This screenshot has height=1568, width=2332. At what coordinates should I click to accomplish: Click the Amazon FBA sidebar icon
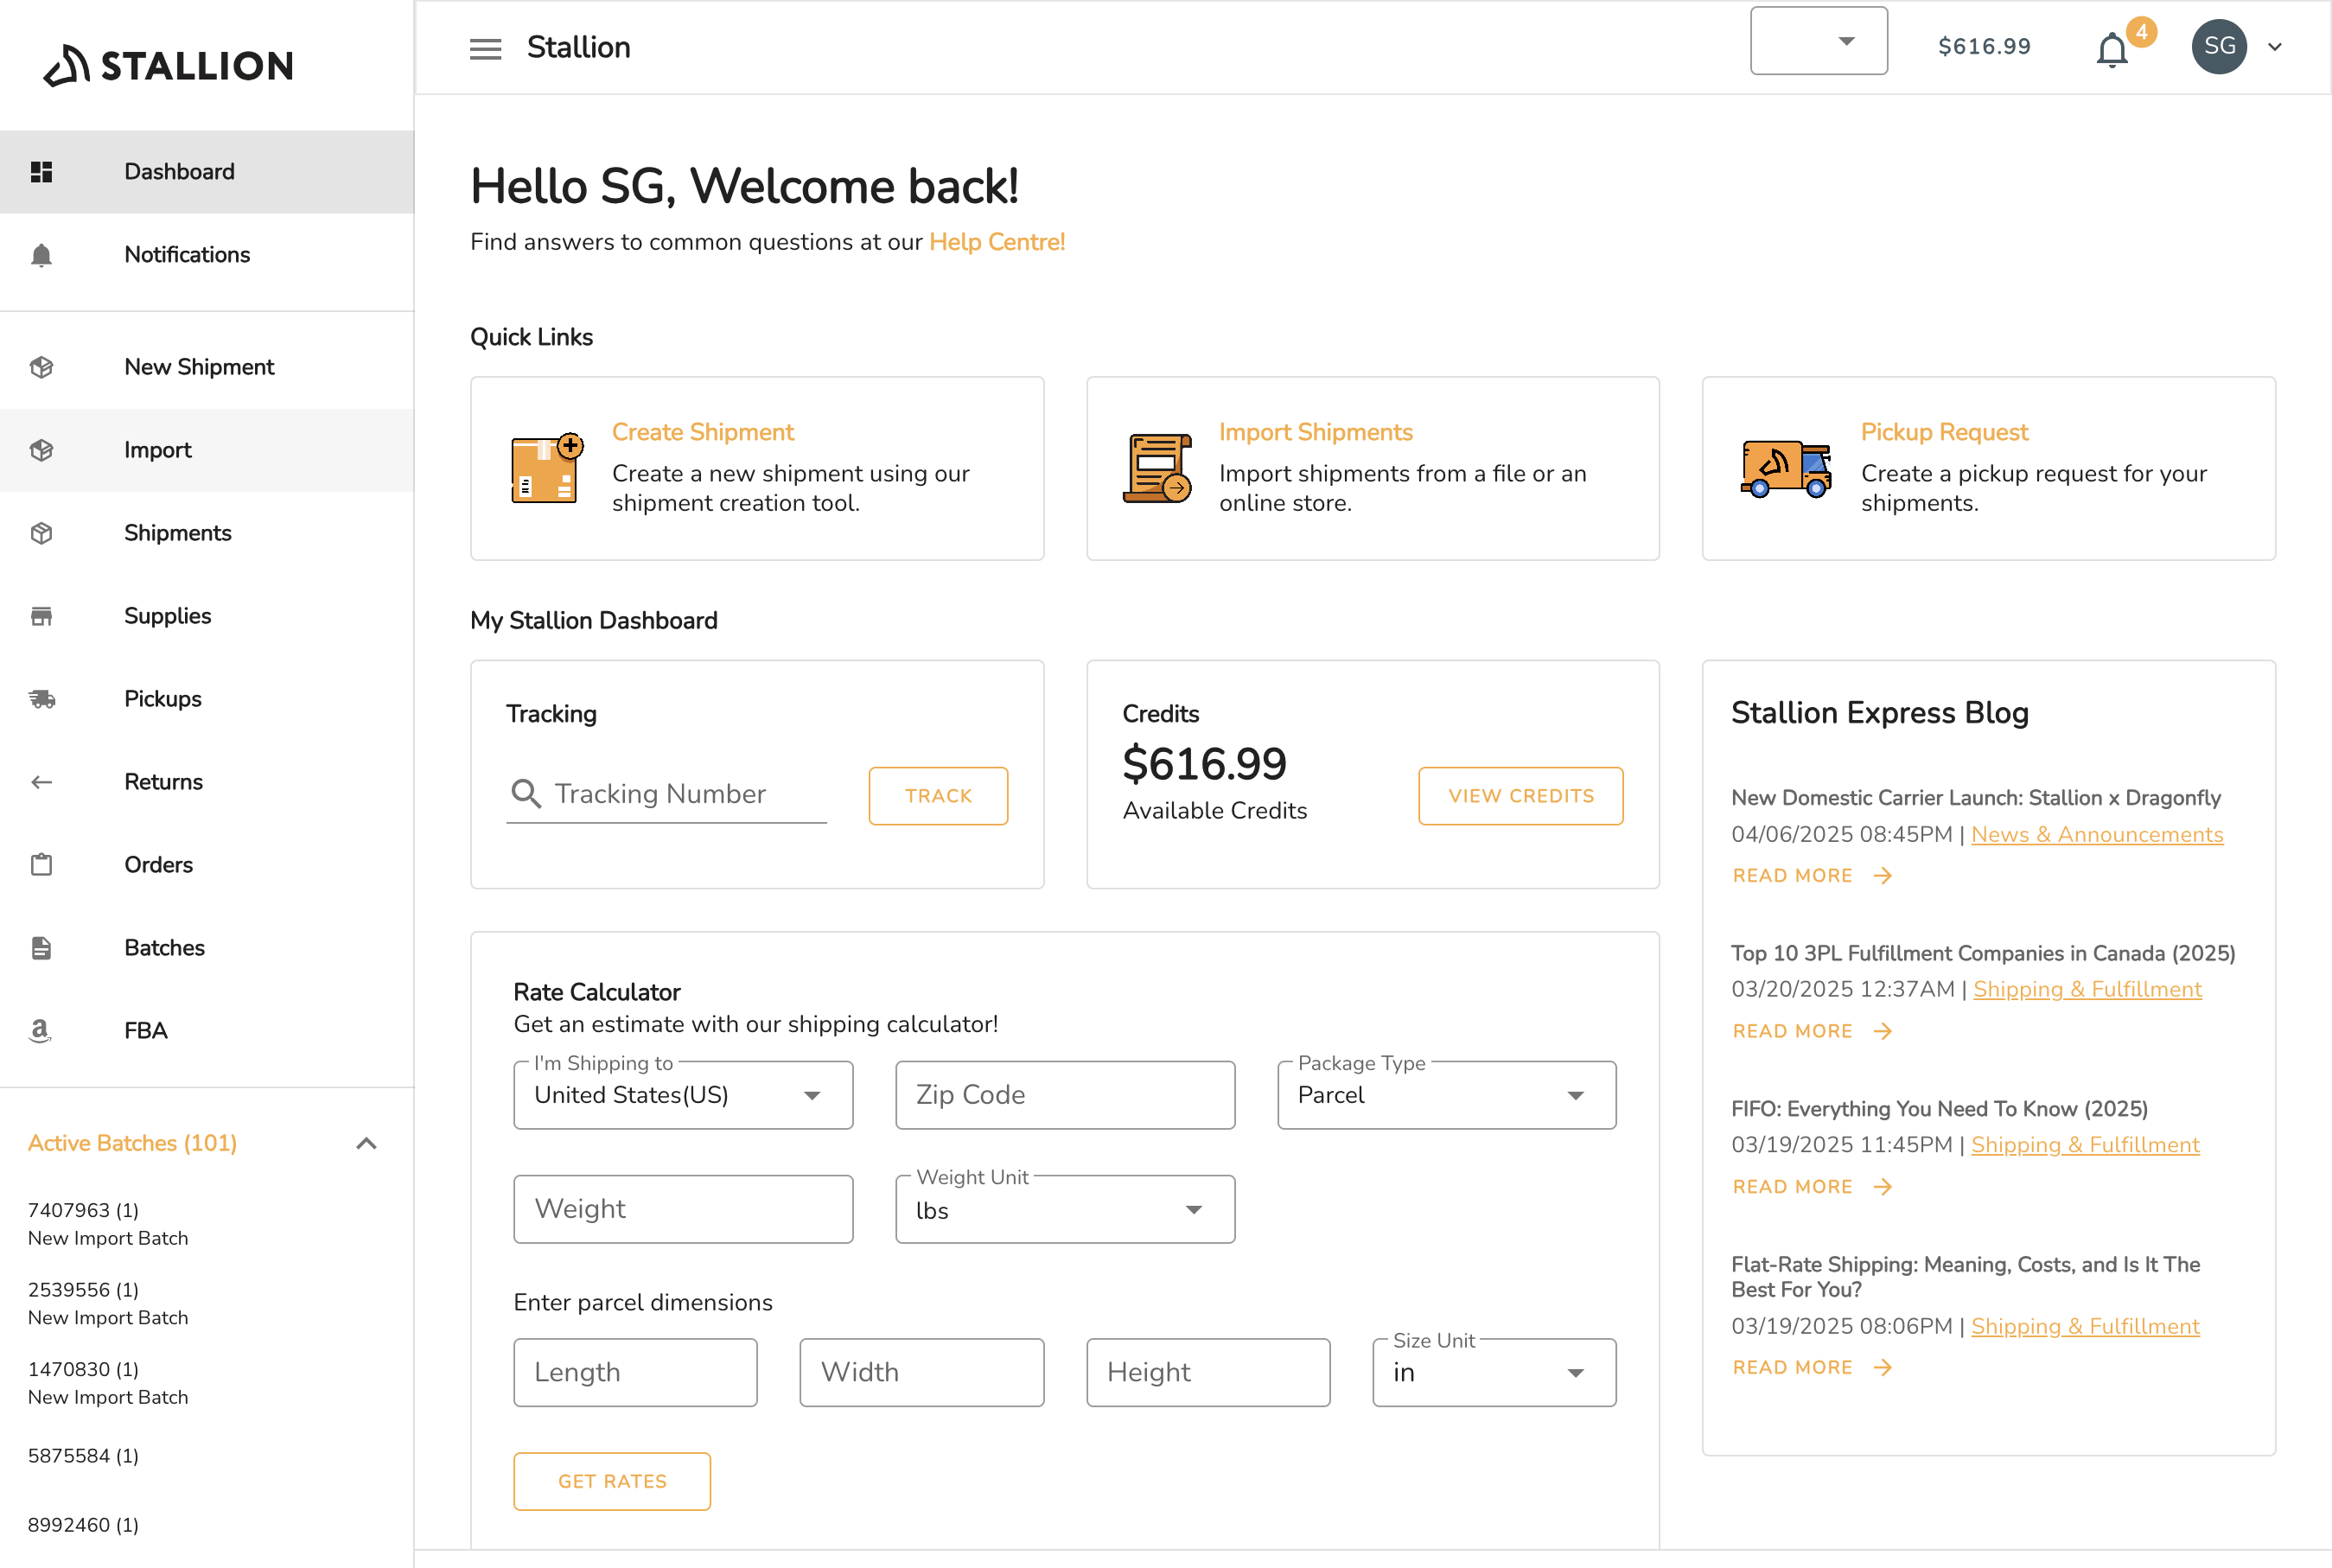[x=41, y=1030]
